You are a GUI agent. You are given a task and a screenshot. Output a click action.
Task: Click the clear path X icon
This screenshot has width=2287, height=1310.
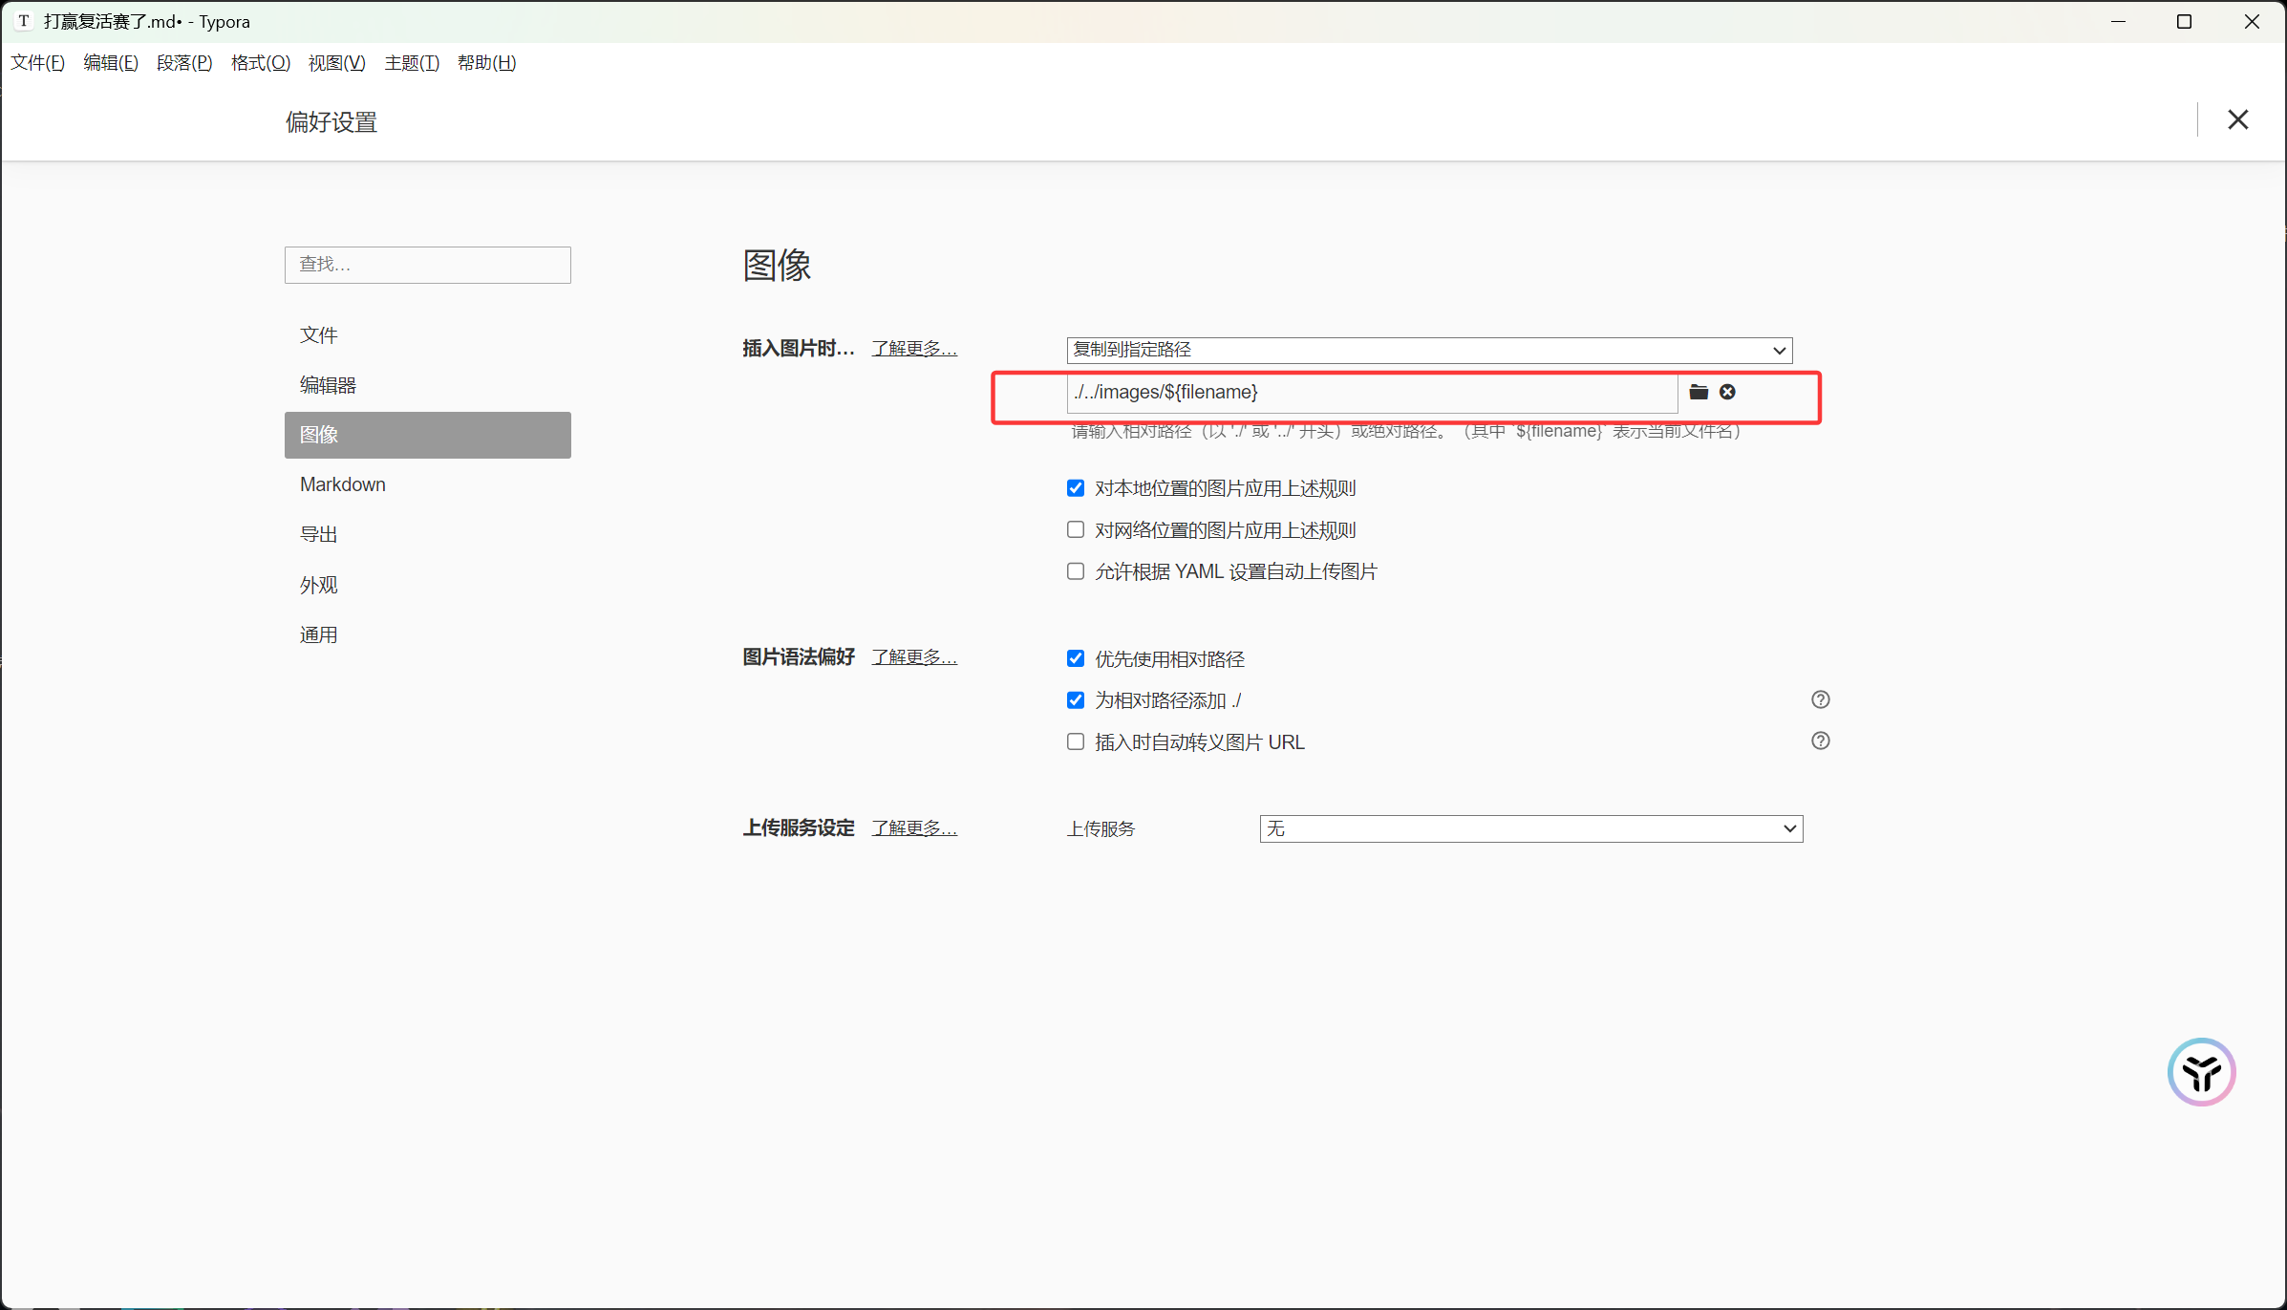click(1727, 392)
